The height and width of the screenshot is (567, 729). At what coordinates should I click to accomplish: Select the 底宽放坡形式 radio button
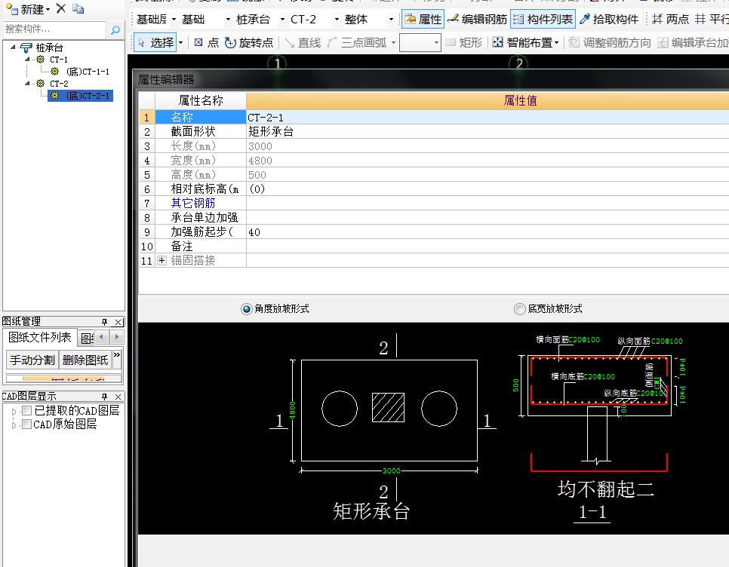tap(519, 309)
